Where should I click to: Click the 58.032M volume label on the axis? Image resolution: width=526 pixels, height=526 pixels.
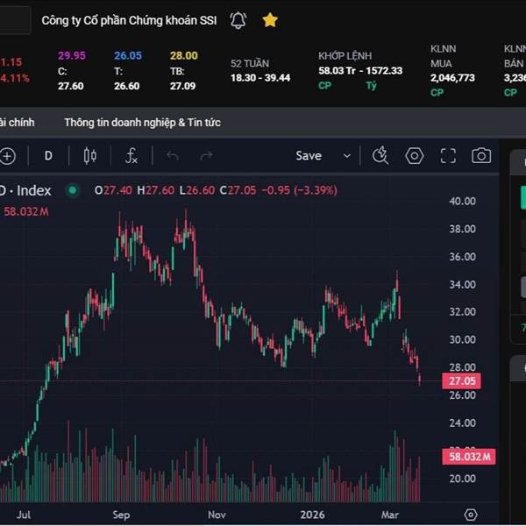[x=469, y=457]
